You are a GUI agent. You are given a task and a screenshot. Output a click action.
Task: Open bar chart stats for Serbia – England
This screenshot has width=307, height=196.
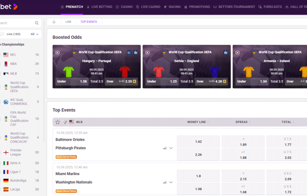[226, 52]
